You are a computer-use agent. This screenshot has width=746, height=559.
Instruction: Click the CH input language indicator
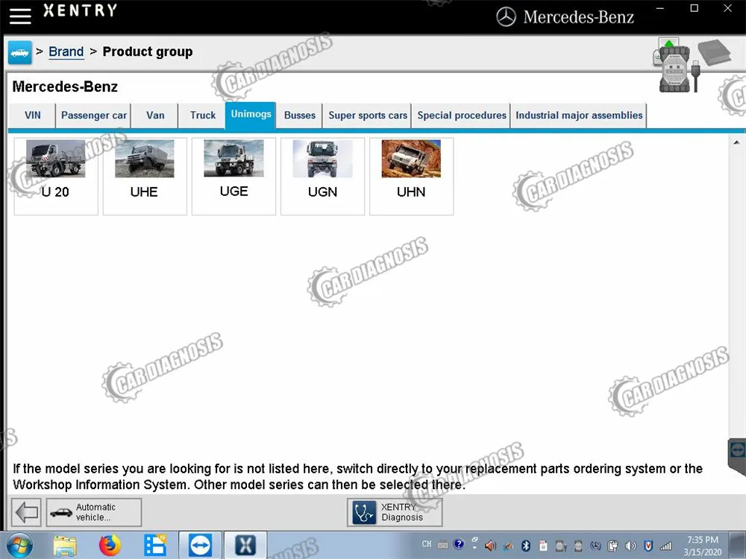(427, 544)
